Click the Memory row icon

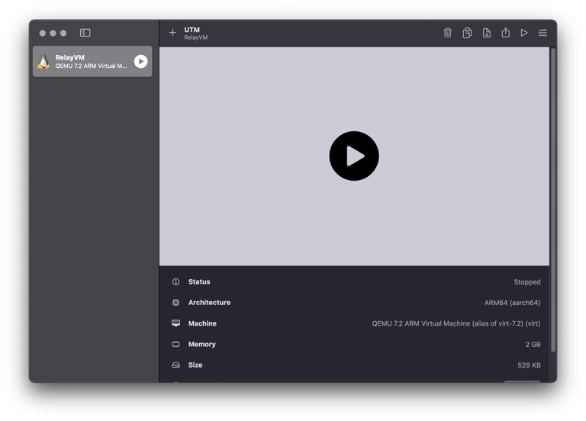coord(176,344)
